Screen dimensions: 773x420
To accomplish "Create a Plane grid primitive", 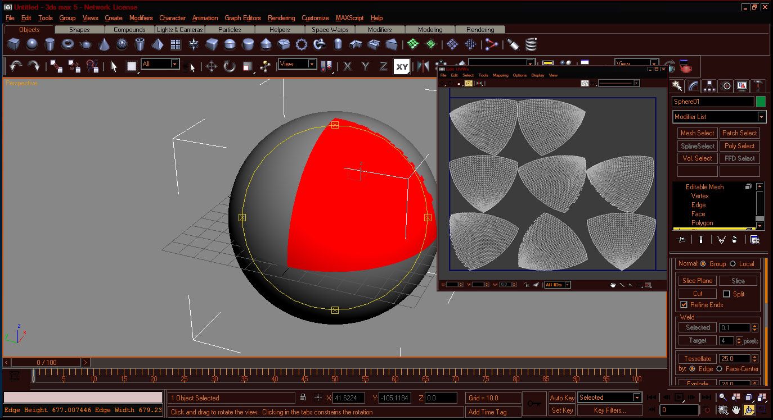I will click(x=176, y=44).
